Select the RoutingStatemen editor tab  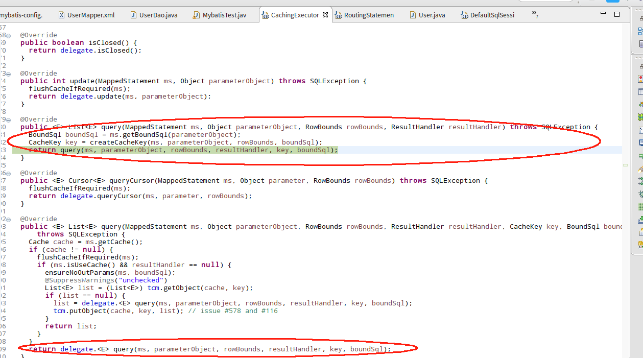point(364,15)
